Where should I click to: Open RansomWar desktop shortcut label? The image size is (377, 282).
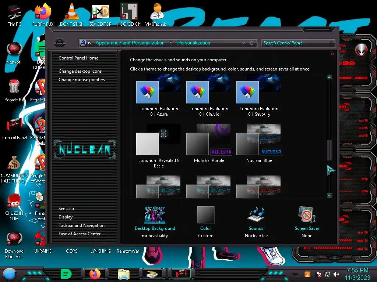(x=129, y=251)
